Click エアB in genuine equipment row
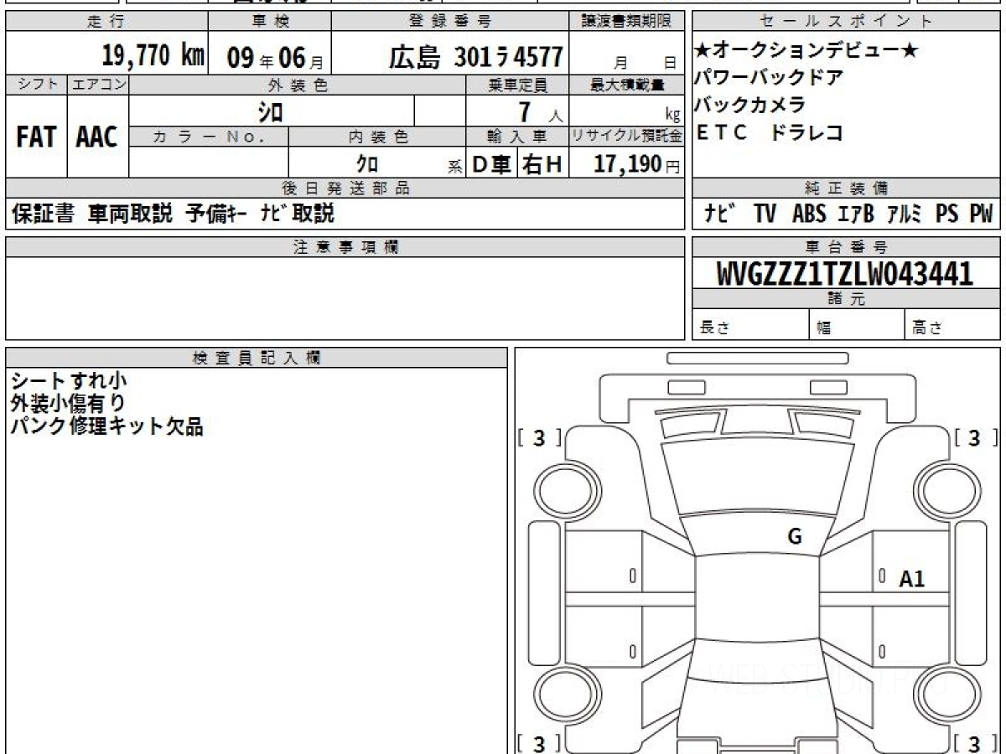 tap(855, 214)
